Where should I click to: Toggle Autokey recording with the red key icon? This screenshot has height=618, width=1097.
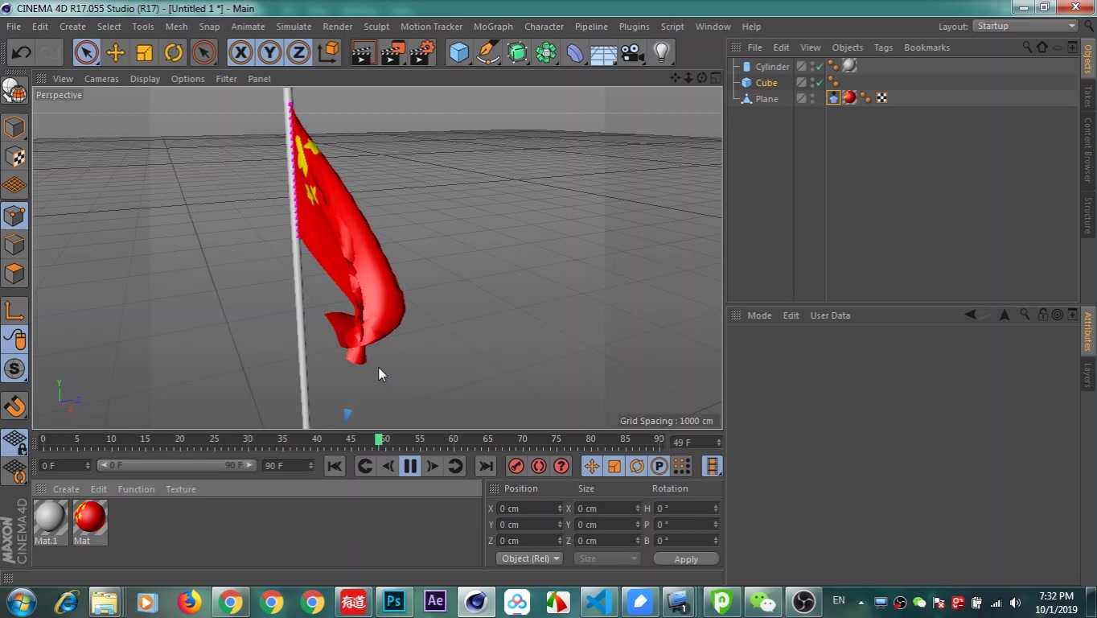[x=516, y=466]
